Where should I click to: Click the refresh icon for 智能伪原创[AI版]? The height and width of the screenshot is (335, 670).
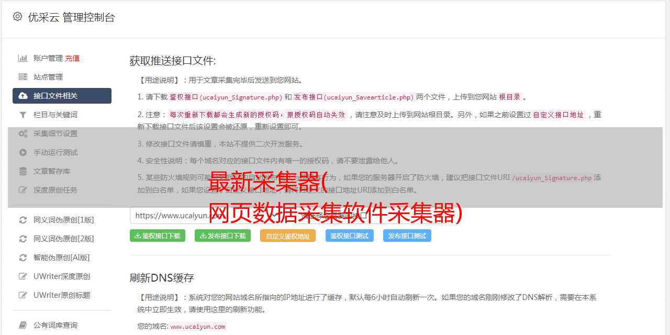click(x=23, y=258)
